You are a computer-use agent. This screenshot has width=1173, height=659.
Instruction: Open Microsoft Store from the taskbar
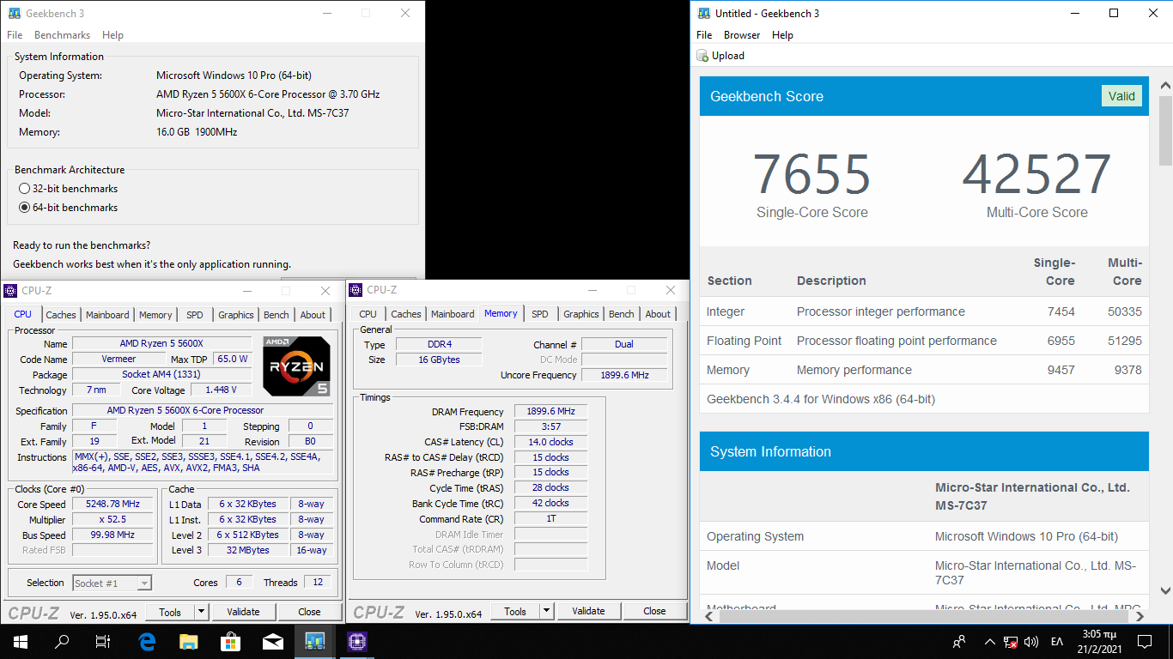point(230,641)
